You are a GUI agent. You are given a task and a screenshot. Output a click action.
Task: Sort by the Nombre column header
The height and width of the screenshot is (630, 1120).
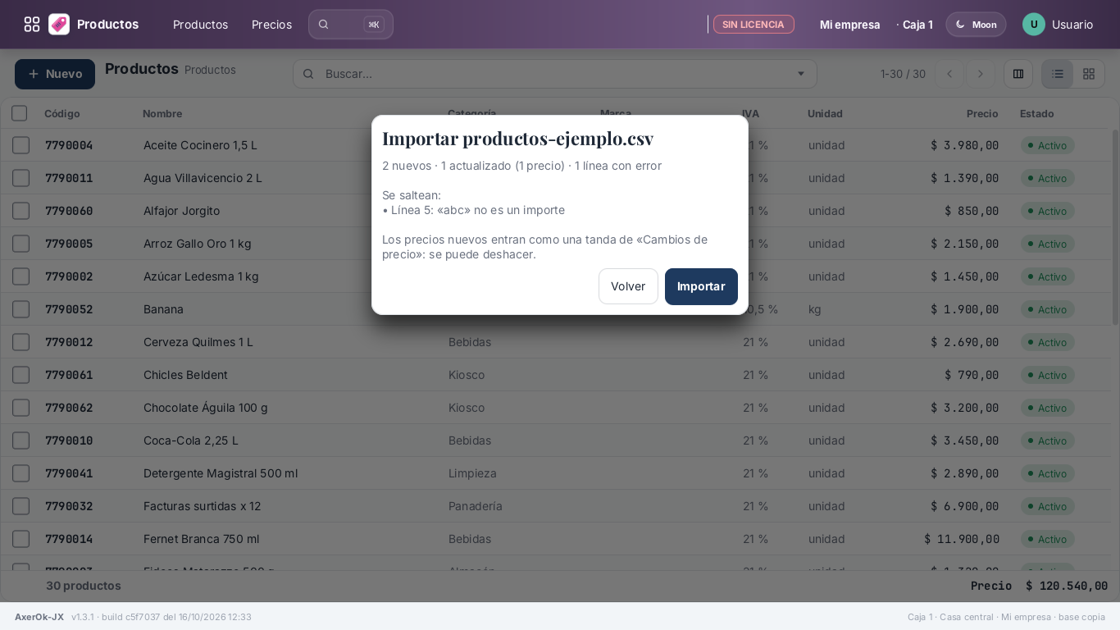tap(162, 113)
